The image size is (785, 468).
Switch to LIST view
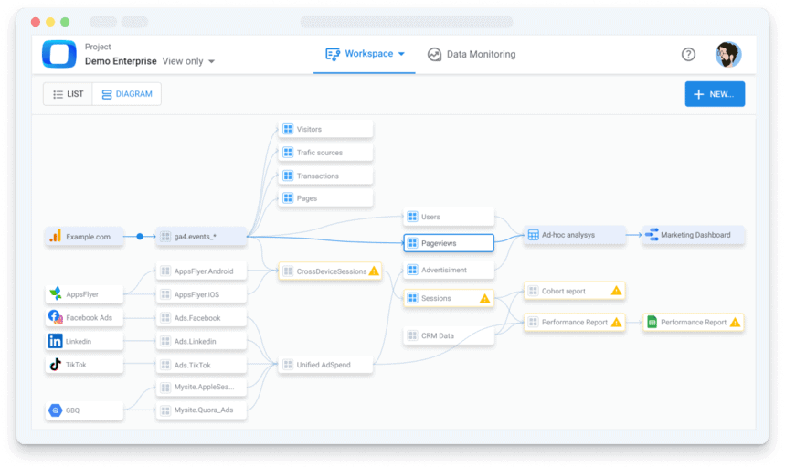point(69,94)
